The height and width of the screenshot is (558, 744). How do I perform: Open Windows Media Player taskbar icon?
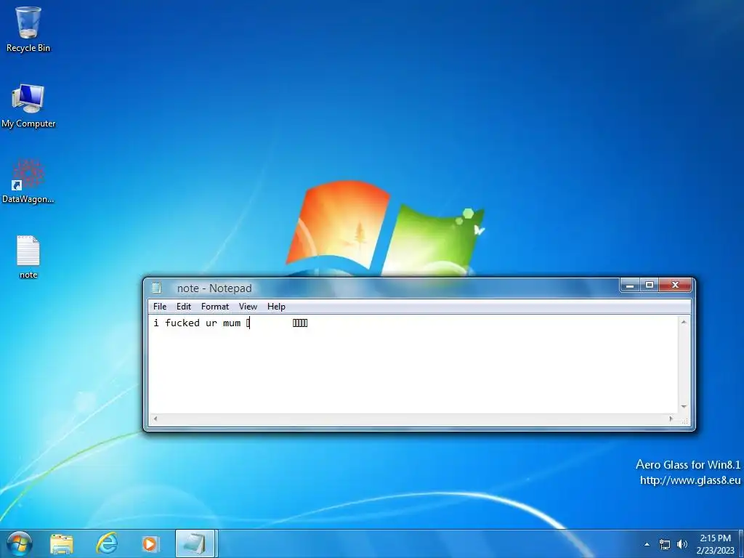point(150,543)
